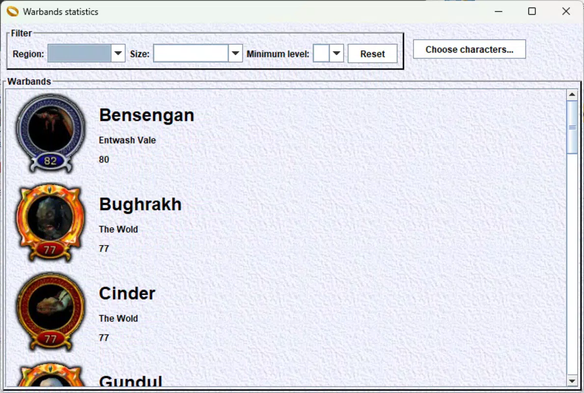Click the scrollbar down arrow
The height and width of the screenshot is (393, 584).
click(x=572, y=381)
